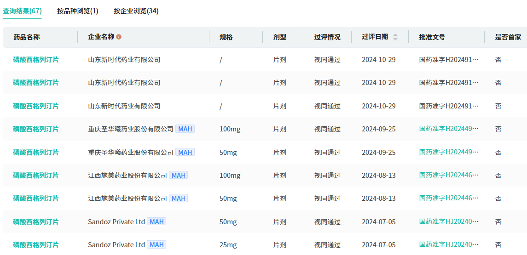This screenshot has height=255, width=527.
Task: Open the 按品种浏览(1) tab
Action: pos(78,11)
